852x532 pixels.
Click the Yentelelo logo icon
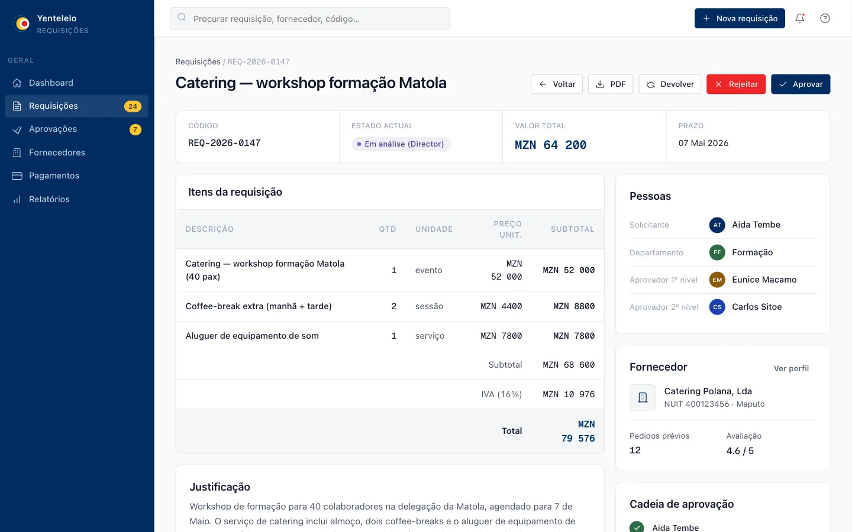(x=22, y=24)
